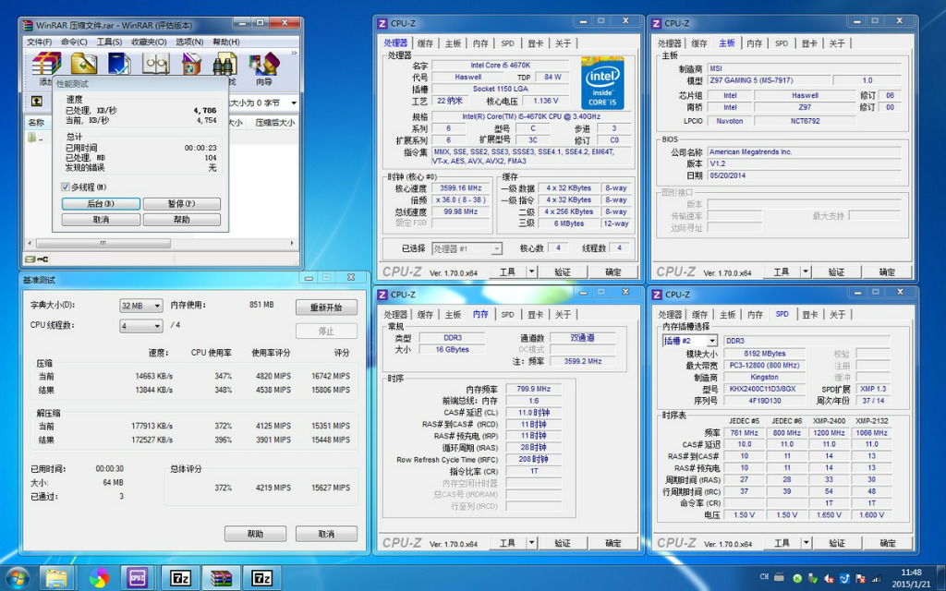Image resolution: width=946 pixels, height=591 pixels.
Task: Open Windows Explorer from the taskbar
Action: pyautogui.click(x=56, y=578)
